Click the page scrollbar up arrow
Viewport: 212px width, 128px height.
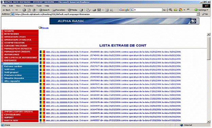[x=209, y=34]
